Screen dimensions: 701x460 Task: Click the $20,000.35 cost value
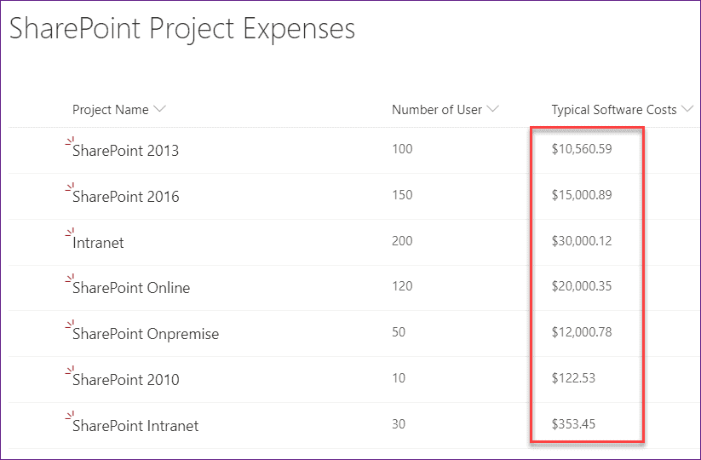tap(582, 286)
